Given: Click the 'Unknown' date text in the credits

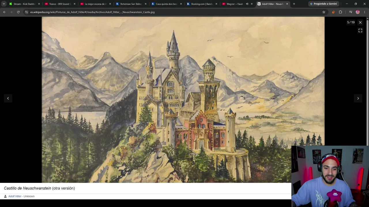Looking at the screenshot, I should point(29,196).
